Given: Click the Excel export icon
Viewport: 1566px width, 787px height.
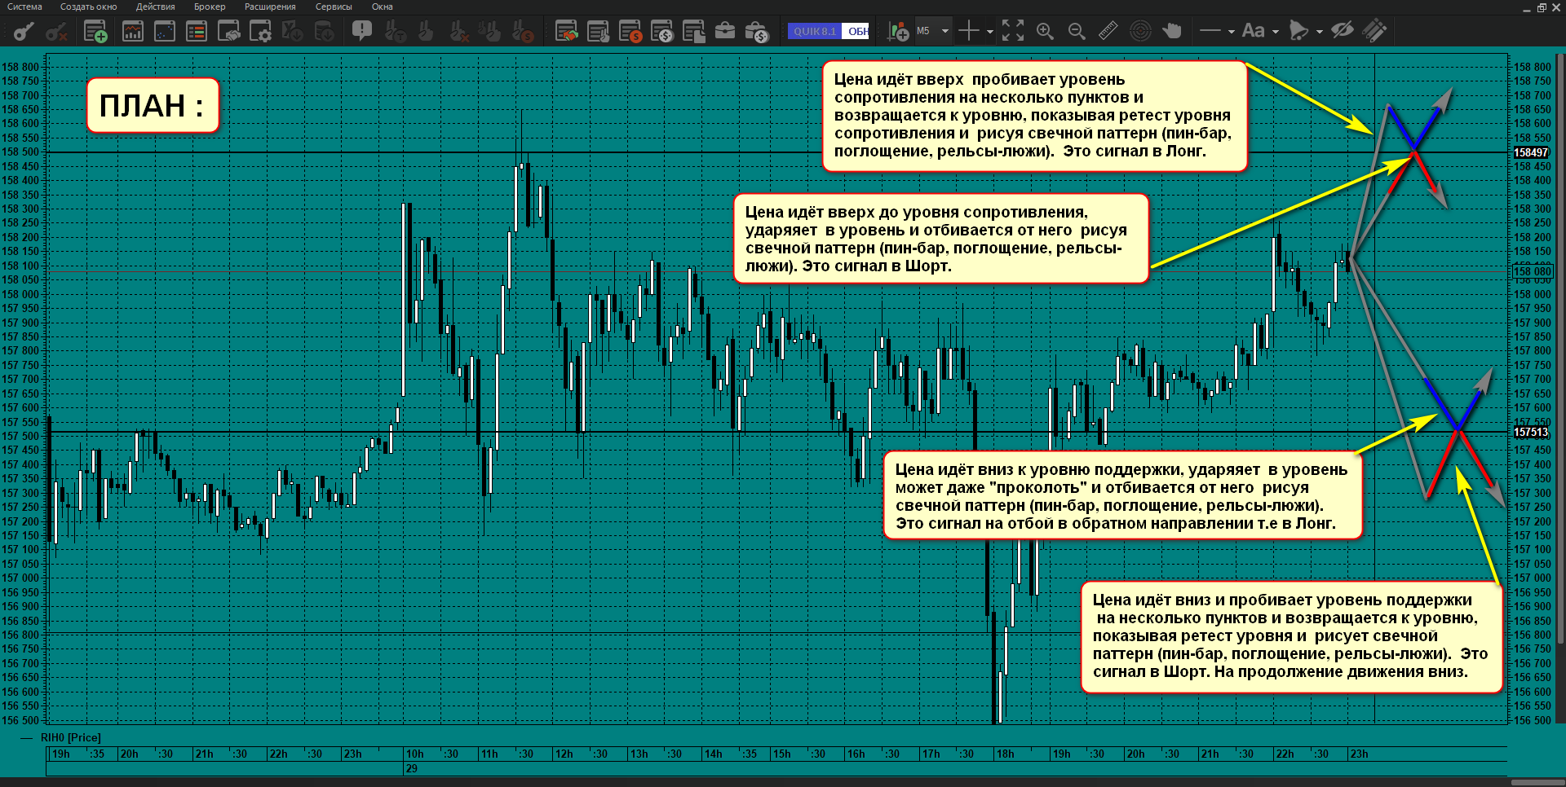Looking at the screenshot, I should coord(292,32).
